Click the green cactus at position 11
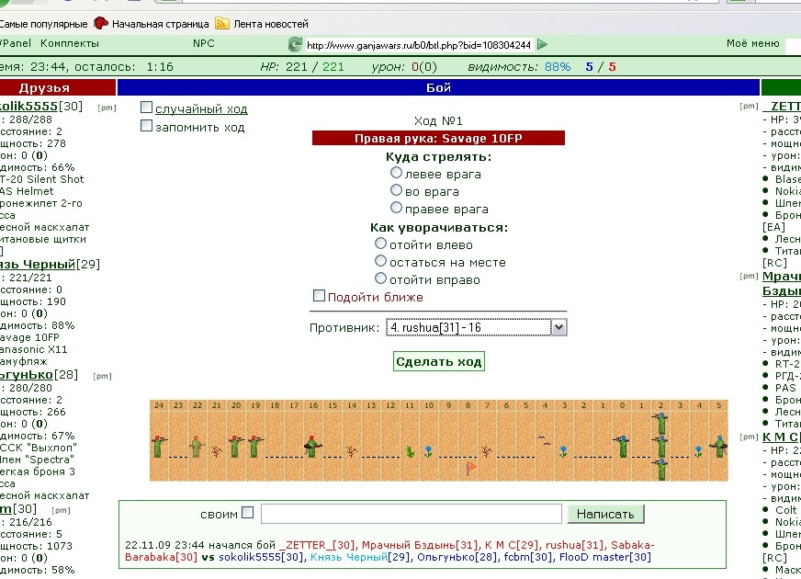The image size is (801, 579). point(410,451)
